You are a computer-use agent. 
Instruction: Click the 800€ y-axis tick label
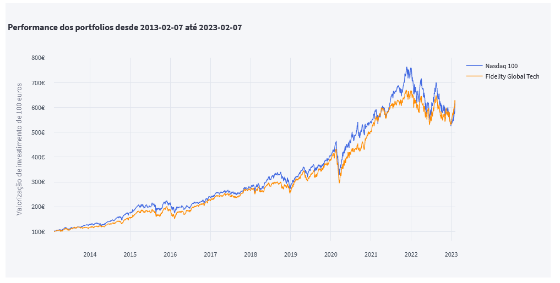coord(38,58)
